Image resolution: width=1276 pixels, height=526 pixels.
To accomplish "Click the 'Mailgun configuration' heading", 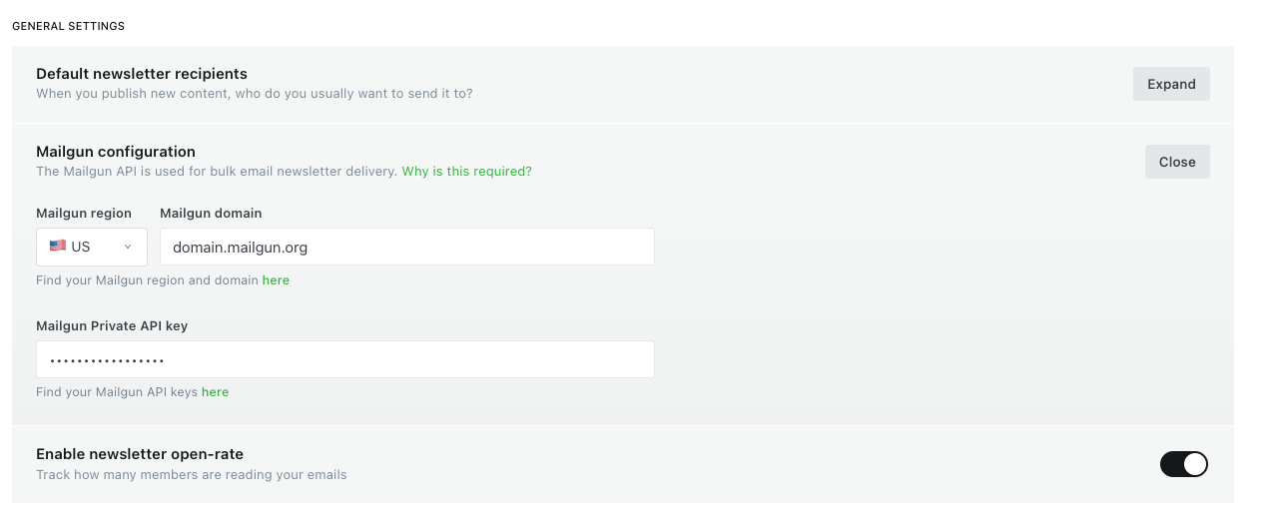I will (116, 152).
